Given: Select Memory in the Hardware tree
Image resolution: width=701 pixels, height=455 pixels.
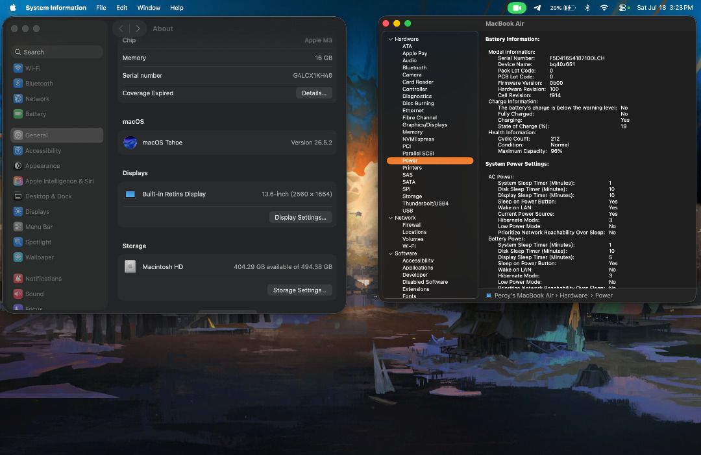Looking at the screenshot, I should tap(412, 132).
